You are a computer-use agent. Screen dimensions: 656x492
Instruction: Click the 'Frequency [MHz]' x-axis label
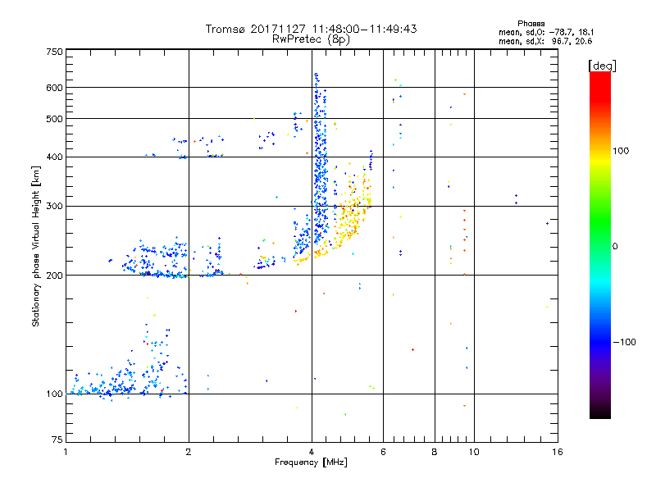(x=311, y=462)
